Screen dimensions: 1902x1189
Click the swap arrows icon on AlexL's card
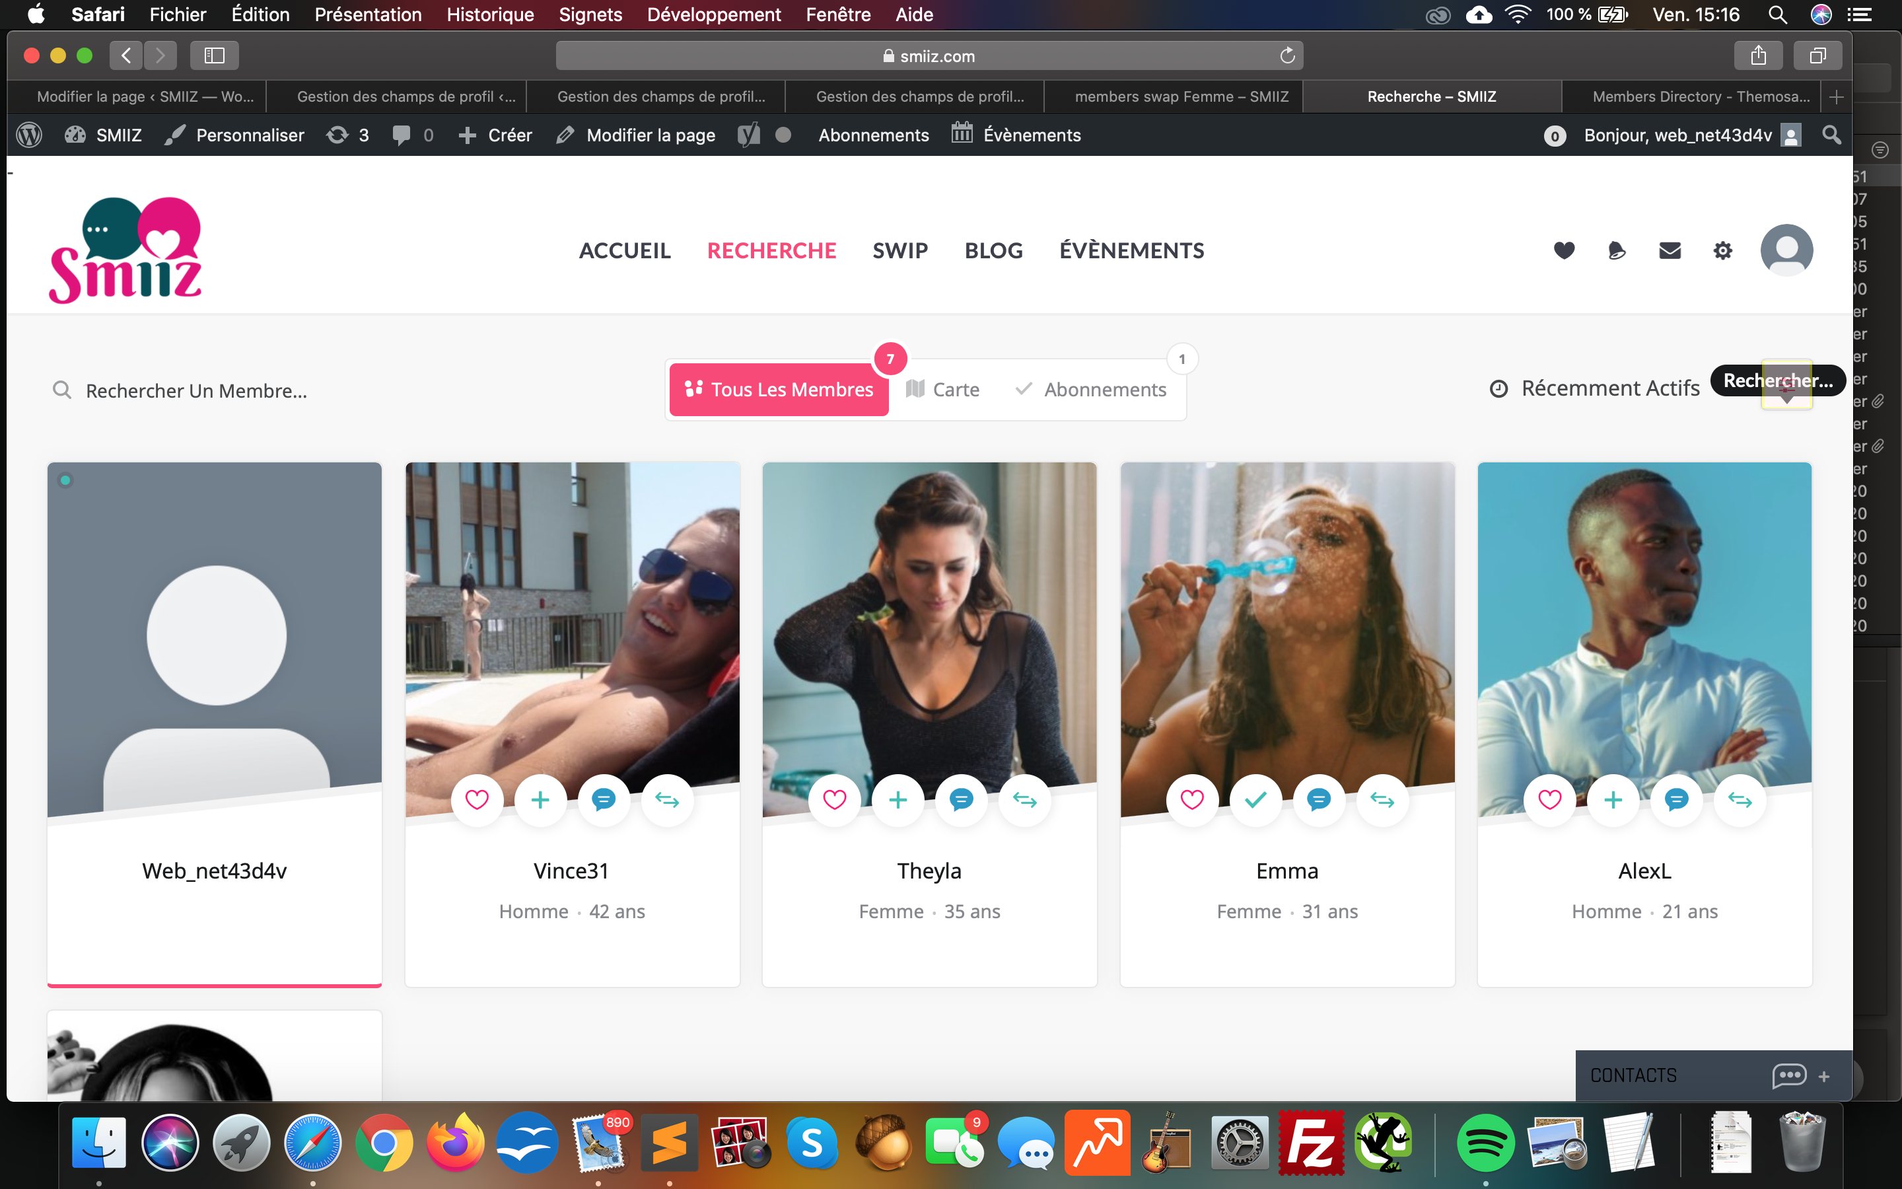(1740, 800)
